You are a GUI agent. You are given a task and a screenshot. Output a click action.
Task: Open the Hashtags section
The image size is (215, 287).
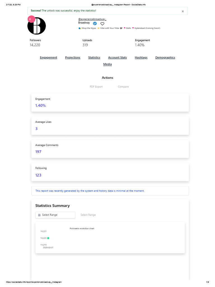141,57
